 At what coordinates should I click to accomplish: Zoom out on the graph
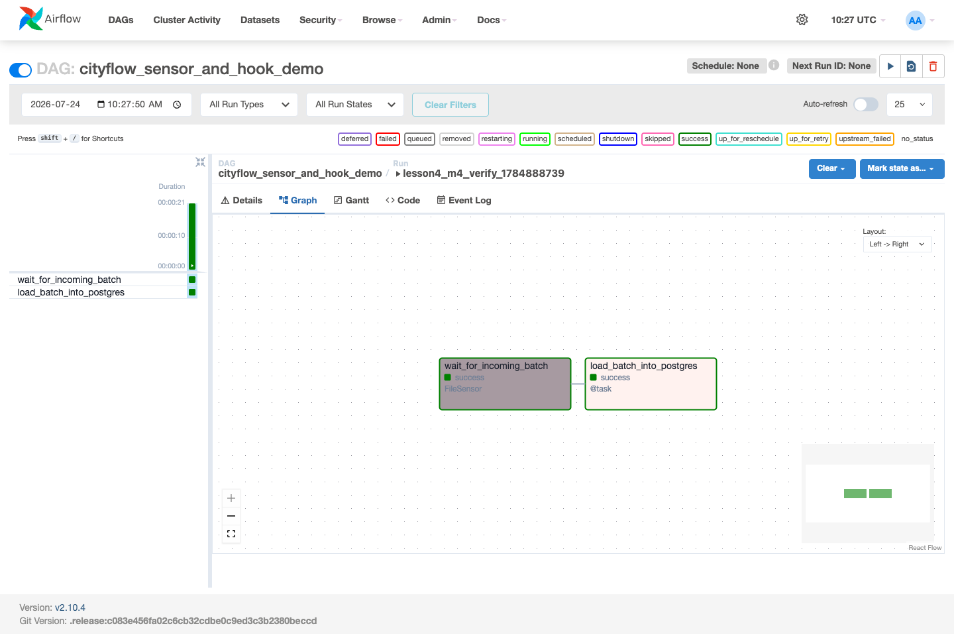(231, 516)
